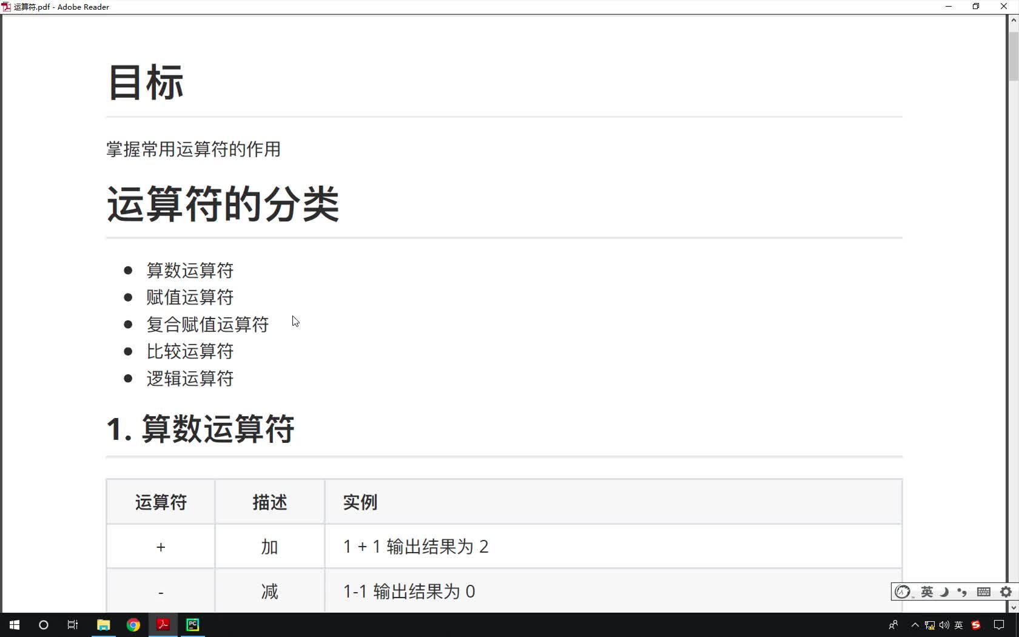The width and height of the screenshot is (1019, 637).
Task: Click the bullet item 比较运算符
Action: click(190, 351)
